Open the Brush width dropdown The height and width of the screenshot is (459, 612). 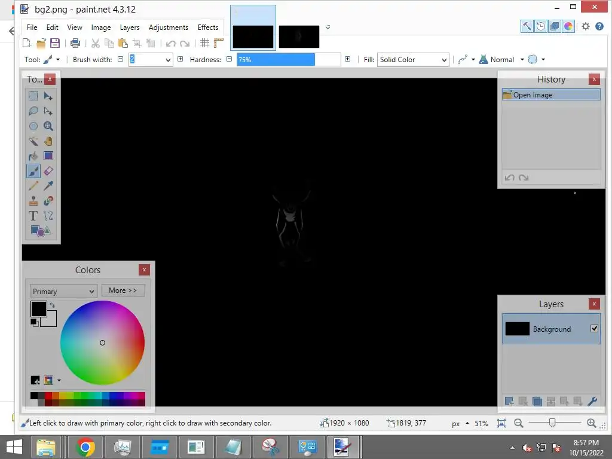(x=168, y=60)
